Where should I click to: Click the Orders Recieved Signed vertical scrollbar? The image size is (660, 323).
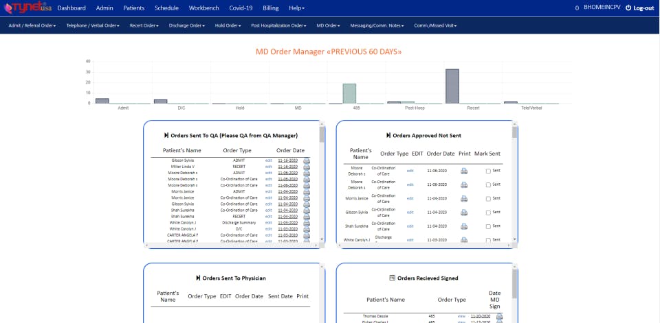(x=514, y=294)
